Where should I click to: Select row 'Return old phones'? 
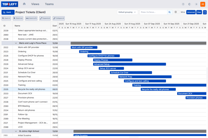click(30, 110)
